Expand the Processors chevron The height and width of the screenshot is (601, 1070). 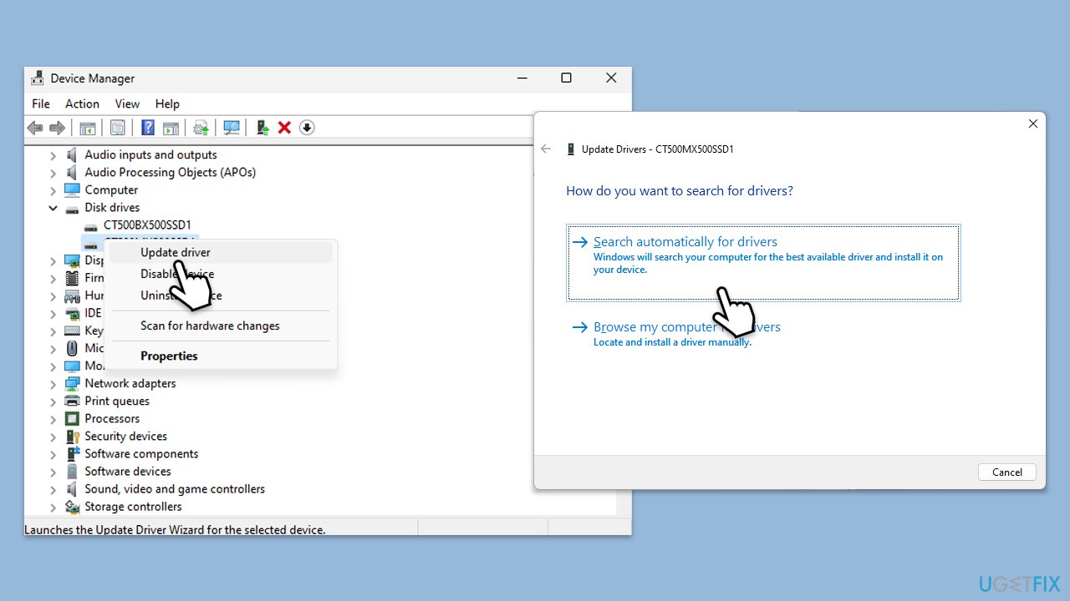coord(53,419)
